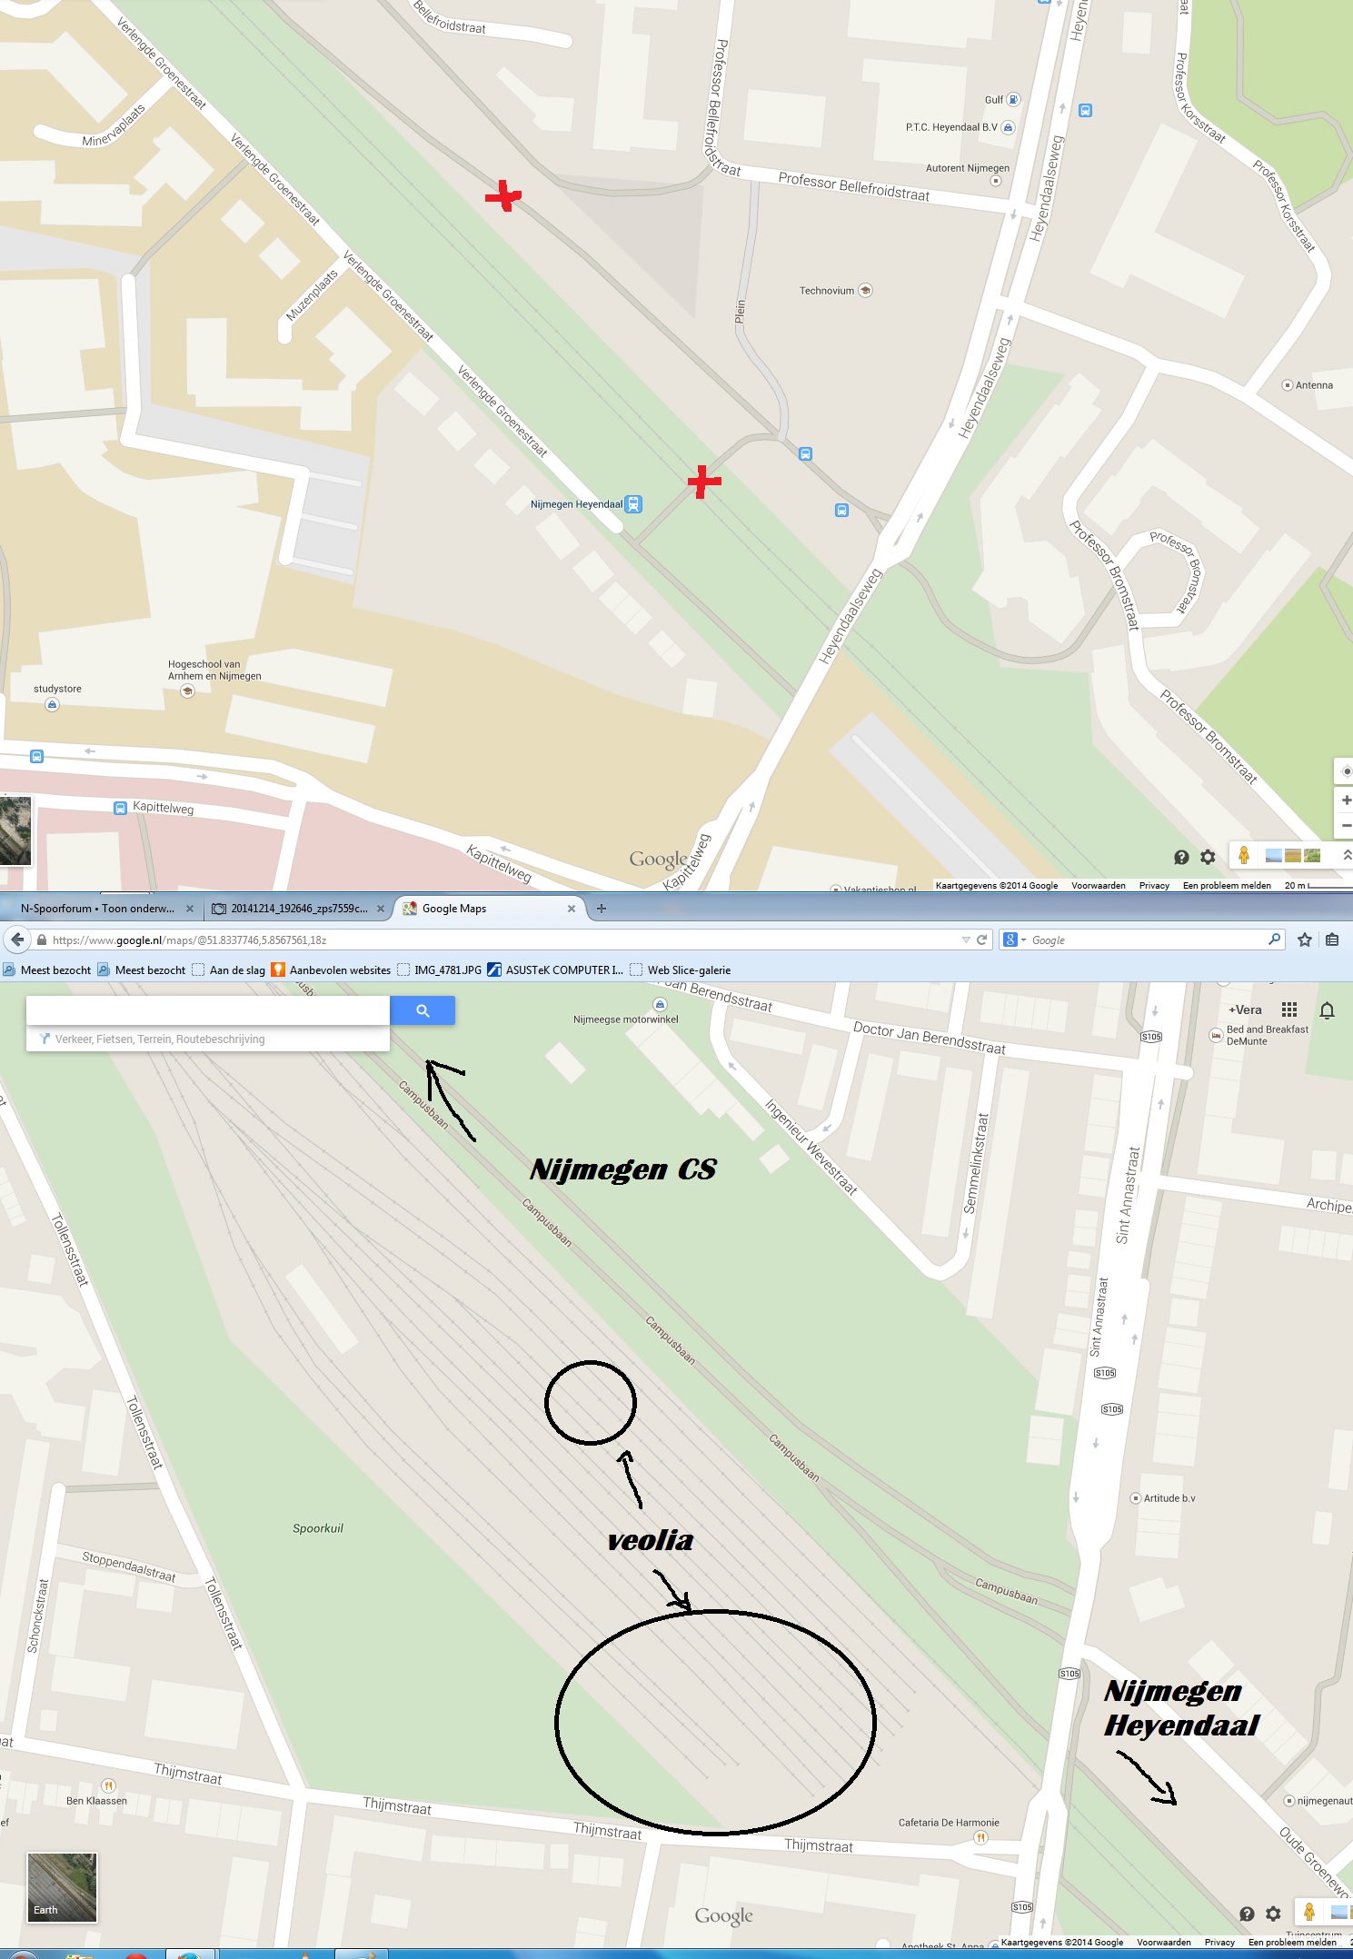The width and height of the screenshot is (1353, 1959).
Task: Open the Google notifications bell
Action: pyautogui.click(x=1327, y=1010)
